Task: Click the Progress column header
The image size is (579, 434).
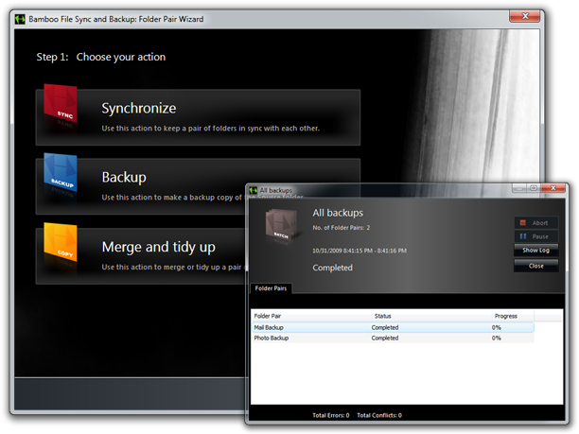Action: [x=506, y=316]
